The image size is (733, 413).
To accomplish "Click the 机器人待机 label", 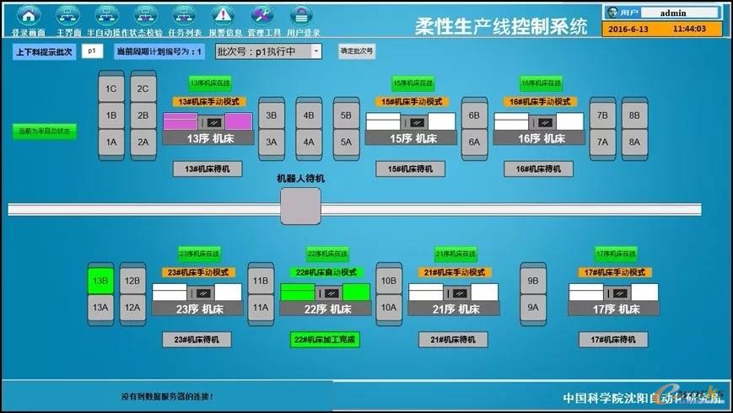I will coord(300,179).
